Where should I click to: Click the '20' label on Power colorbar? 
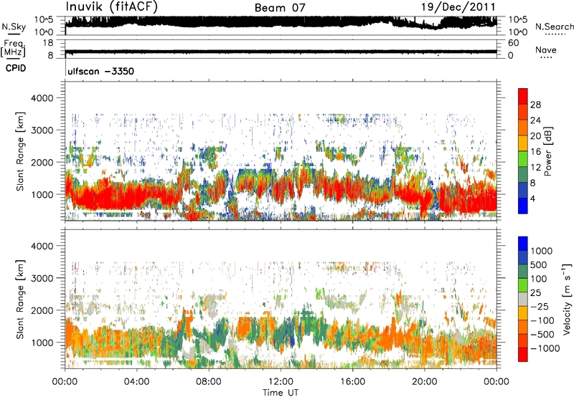[535, 136]
